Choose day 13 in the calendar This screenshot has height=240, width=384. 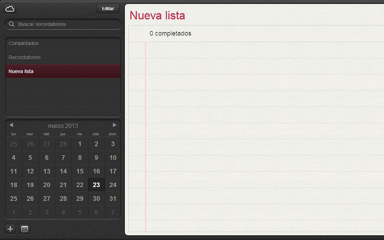(x=47, y=171)
